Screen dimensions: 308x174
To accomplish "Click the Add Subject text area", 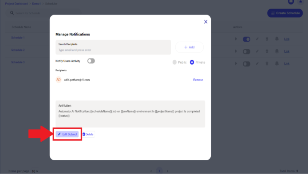I will point(130,114).
